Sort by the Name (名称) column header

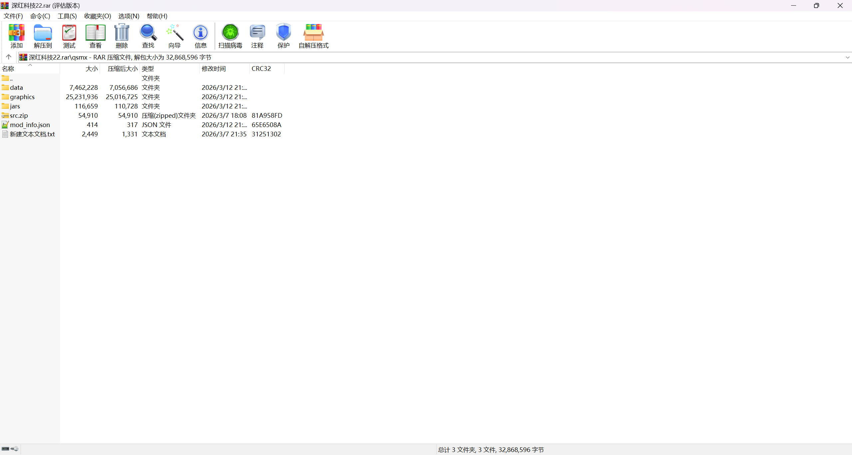(x=8, y=69)
